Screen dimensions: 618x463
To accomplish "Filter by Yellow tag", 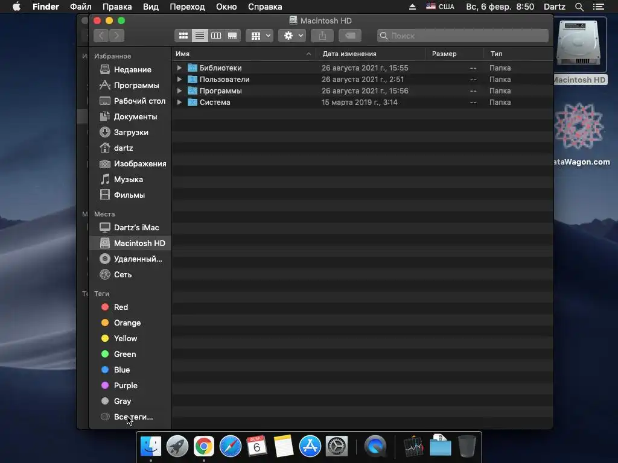I will click(x=130, y=339).
